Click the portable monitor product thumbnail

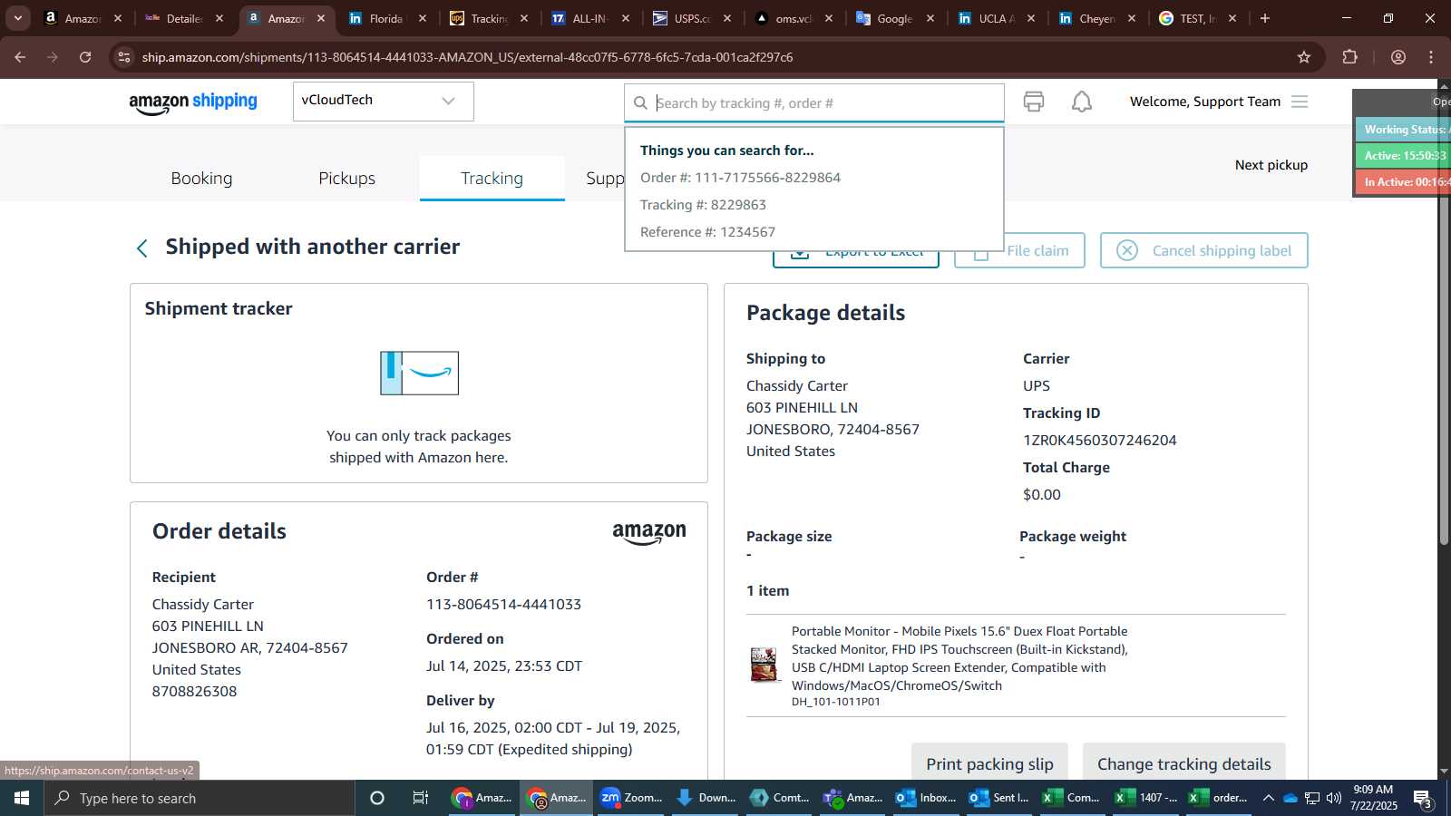[764, 665]
